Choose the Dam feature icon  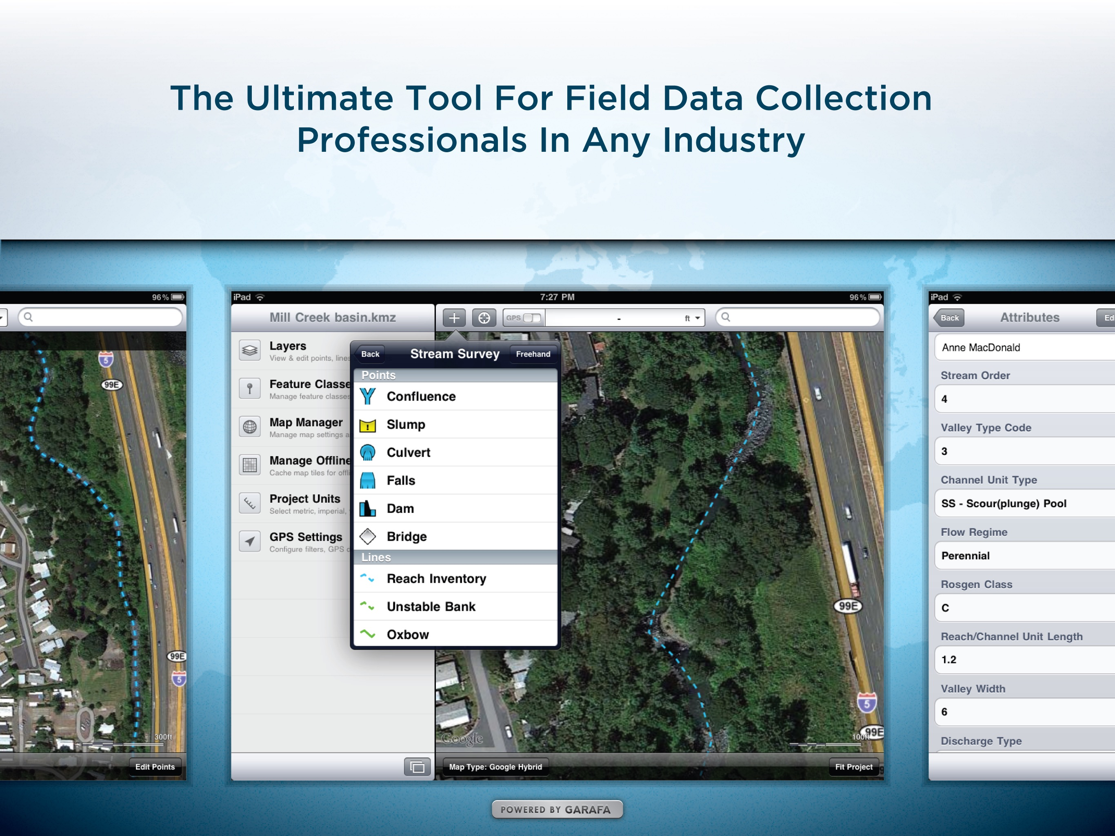[368, 508]
